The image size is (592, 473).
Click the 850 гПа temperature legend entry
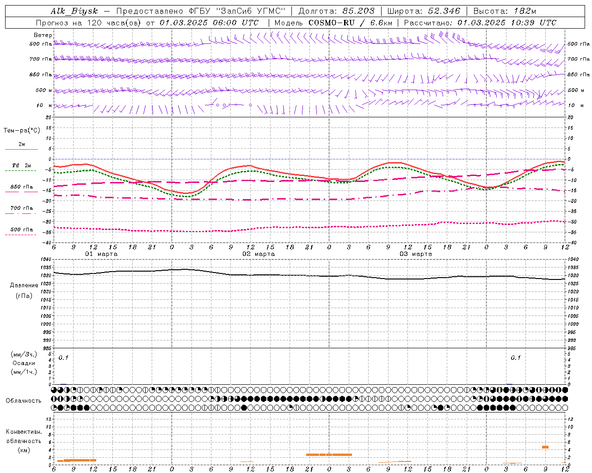click(x=22, y=187)
